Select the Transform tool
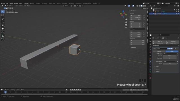180x101 pixels. (3, 29)
